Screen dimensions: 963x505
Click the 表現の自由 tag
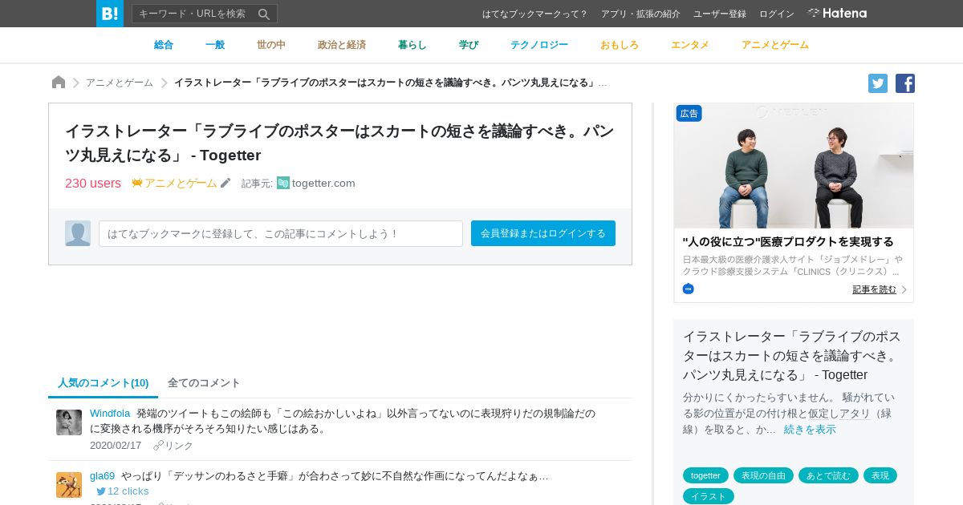tap(763, 475)
